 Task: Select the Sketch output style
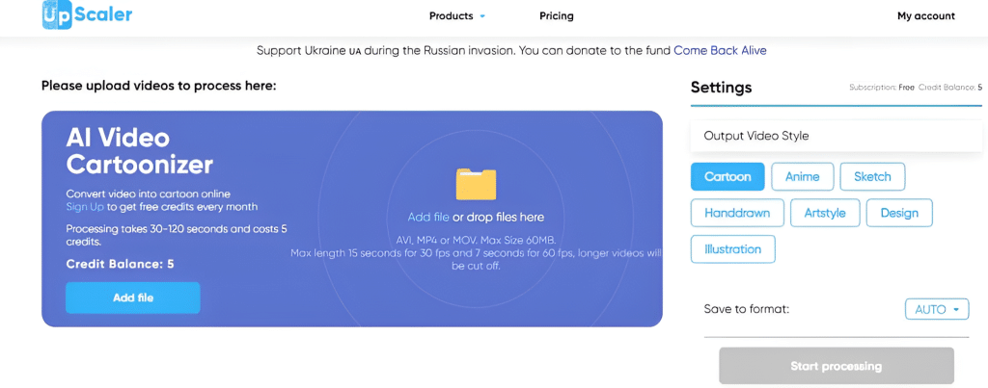[872, 177]
